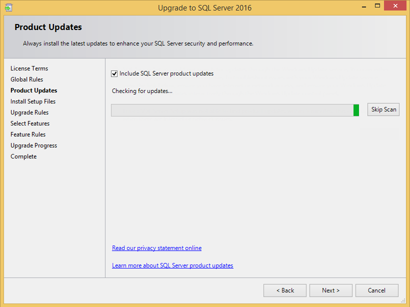The image size is (410, 307).
Task: Click the Upgrade to SQL Server 2016 title
Action: click(204, 8)
